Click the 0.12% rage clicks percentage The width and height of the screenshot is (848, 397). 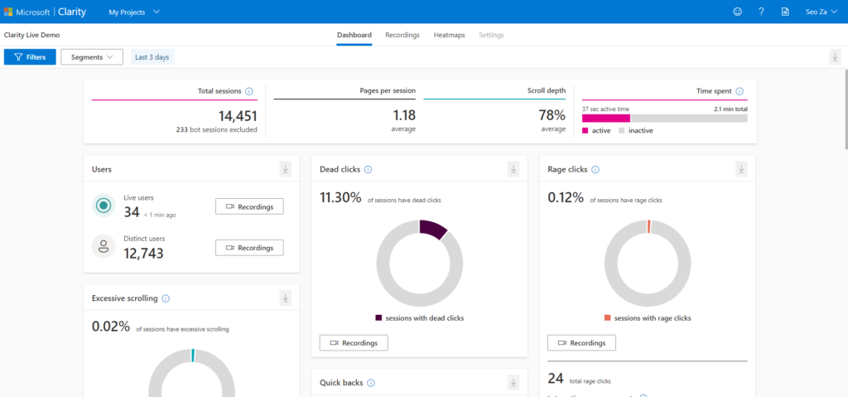566,198
